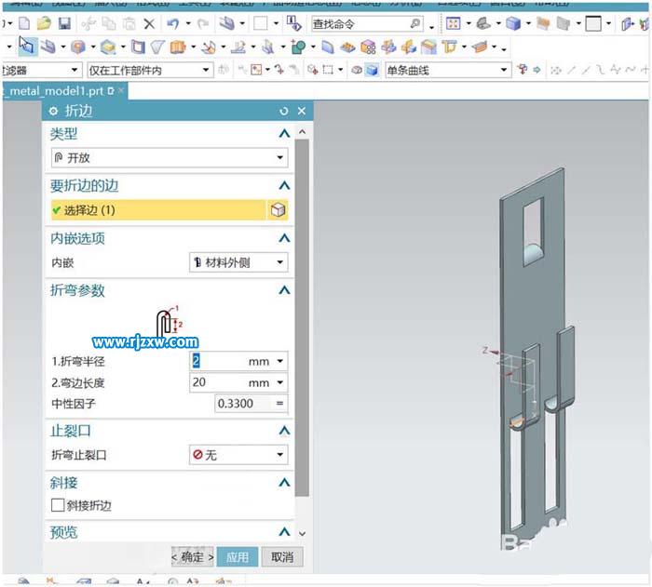Open the dropdown arrow beside the Fit view icon

point(469,23)
